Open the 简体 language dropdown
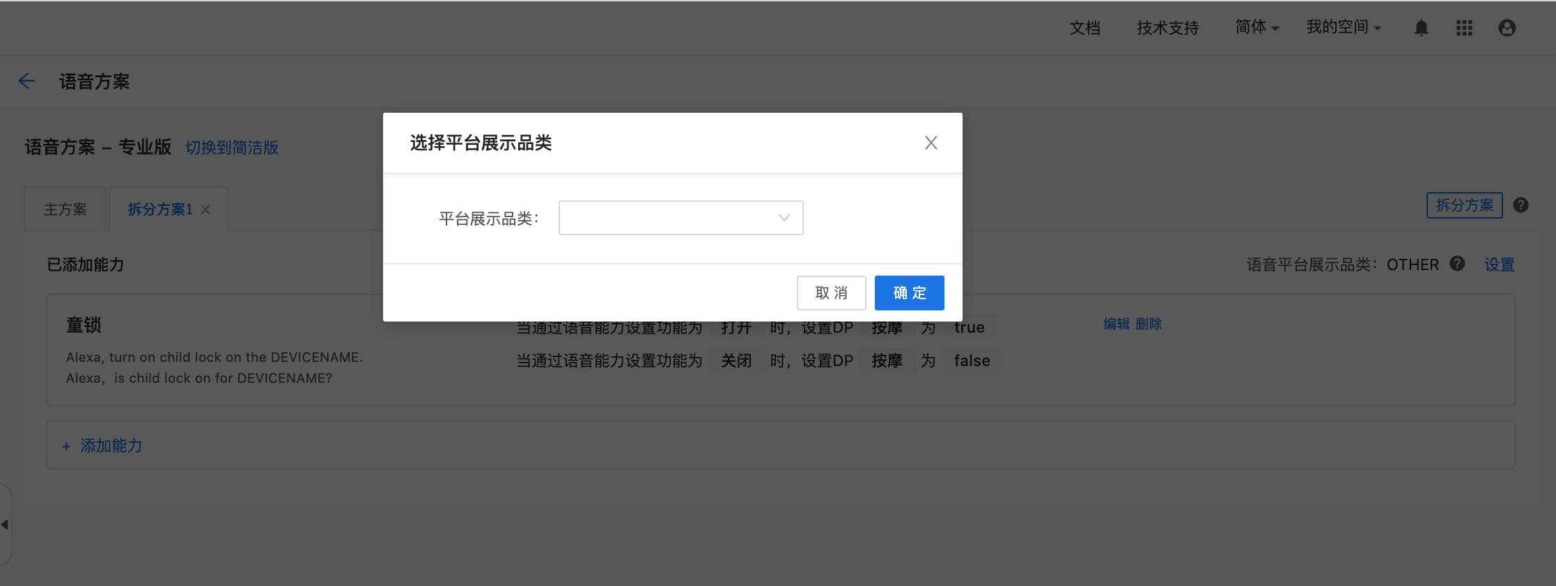This screenshot has width=1556, height=586. pyautogui.click(x=1257, y=27)
